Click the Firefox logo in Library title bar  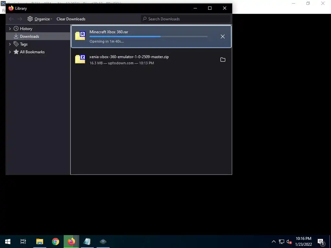point(11,8)
